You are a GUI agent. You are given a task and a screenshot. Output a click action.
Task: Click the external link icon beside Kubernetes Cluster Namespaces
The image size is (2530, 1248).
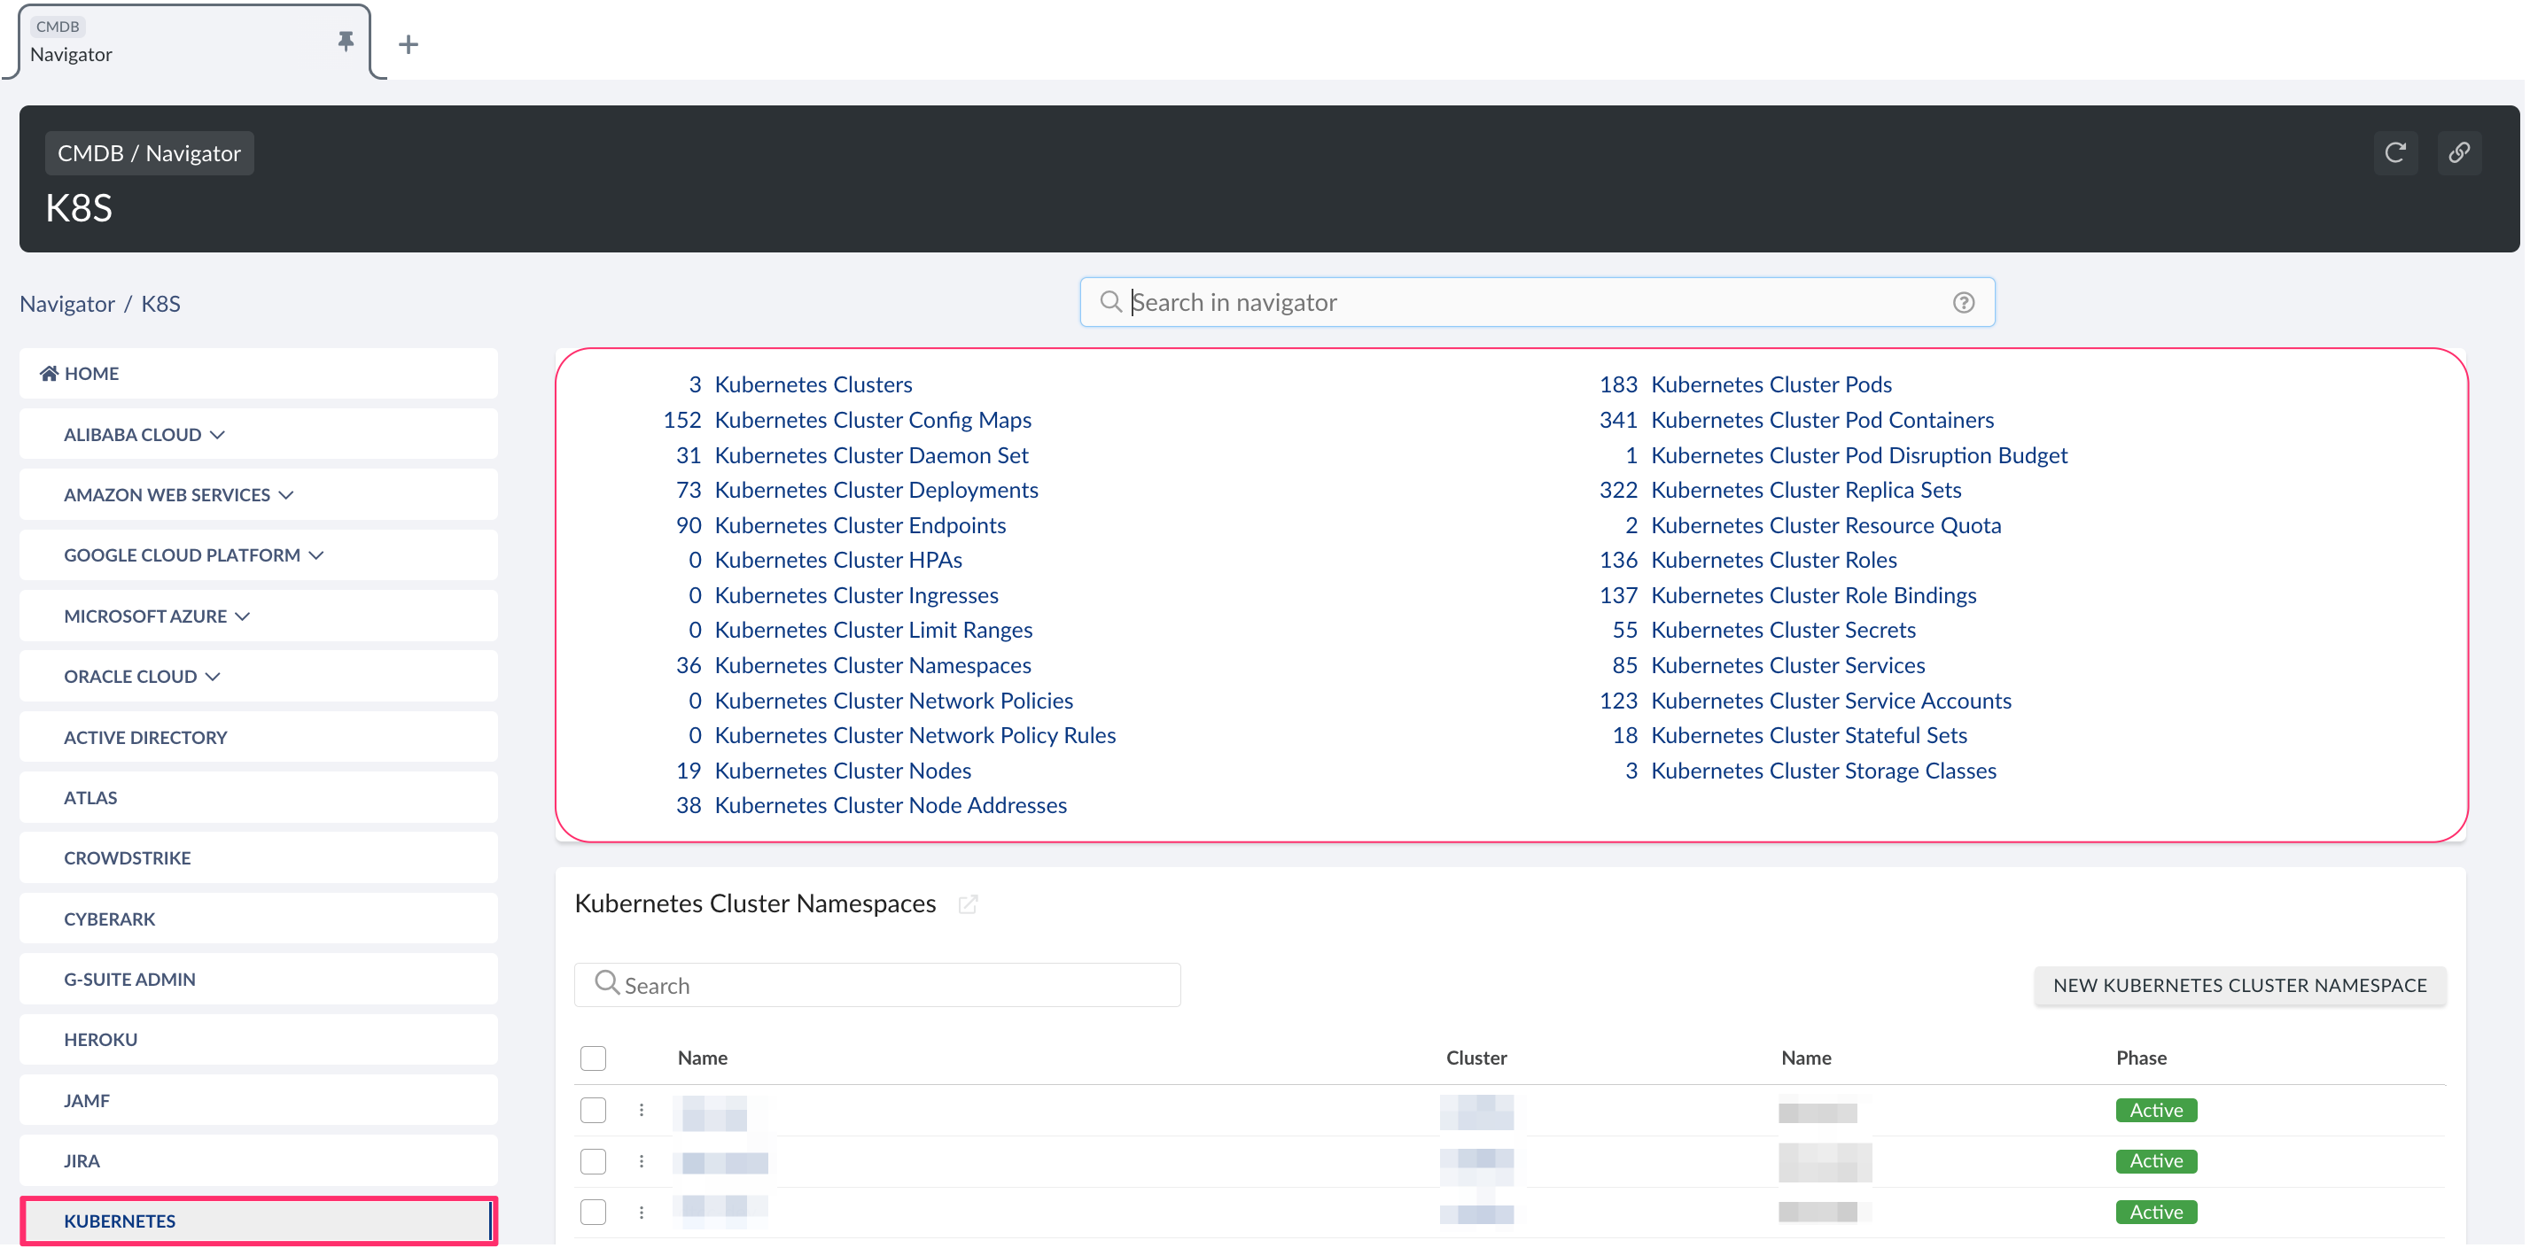tap(969, 903)
